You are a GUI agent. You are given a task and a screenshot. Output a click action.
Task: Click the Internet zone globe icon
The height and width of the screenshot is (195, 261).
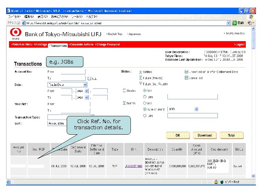tap(222, 182)
